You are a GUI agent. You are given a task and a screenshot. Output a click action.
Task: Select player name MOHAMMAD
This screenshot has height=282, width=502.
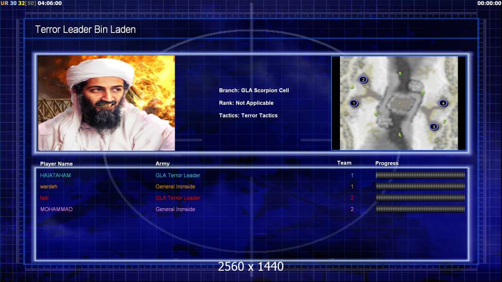coord(57,209)
